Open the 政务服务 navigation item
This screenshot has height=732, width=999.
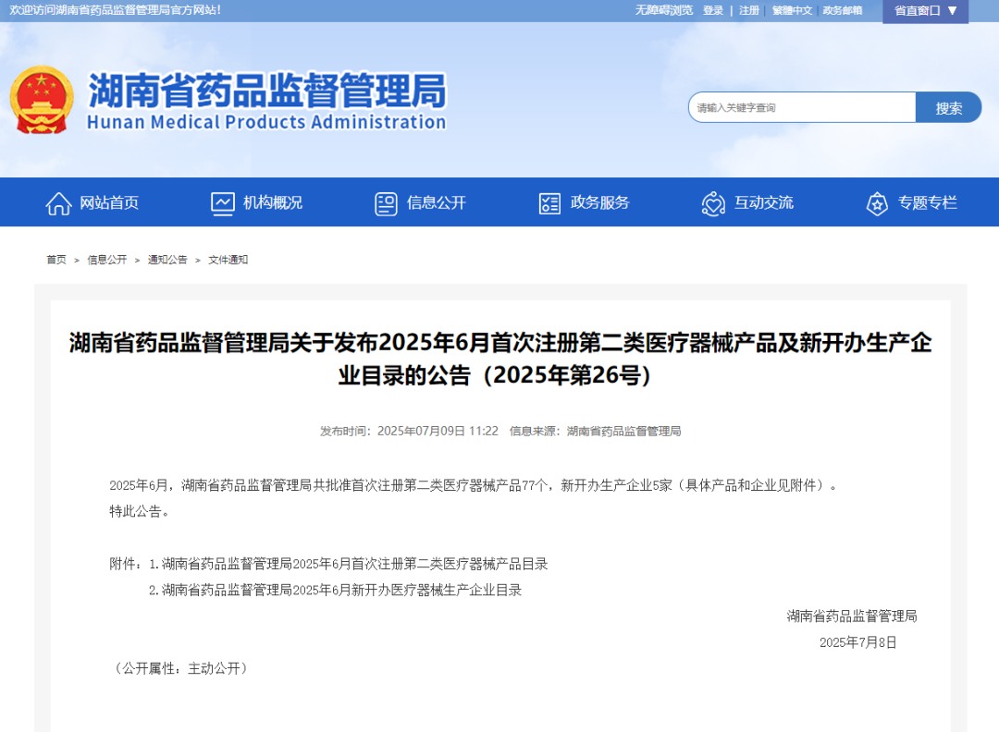[x=600, y=203]
